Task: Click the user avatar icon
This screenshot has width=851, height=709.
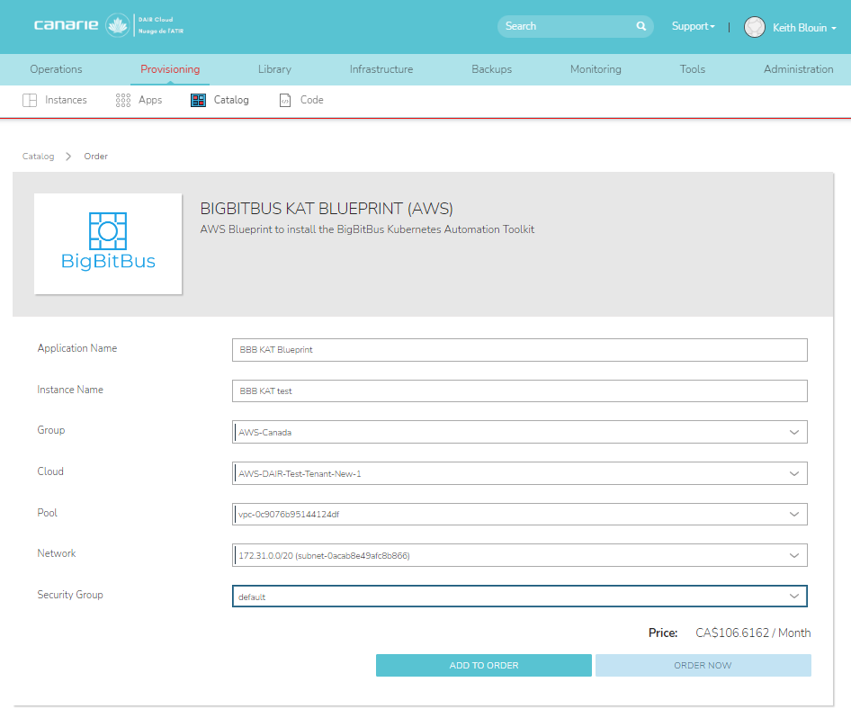Action: pyautogui.click(x=755, y=27)
